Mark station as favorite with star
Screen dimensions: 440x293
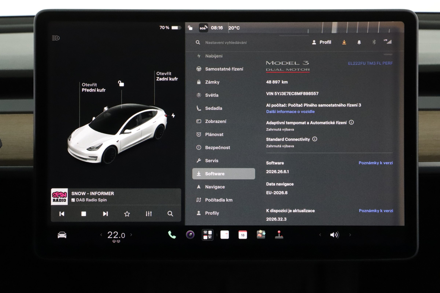[127, 214]
